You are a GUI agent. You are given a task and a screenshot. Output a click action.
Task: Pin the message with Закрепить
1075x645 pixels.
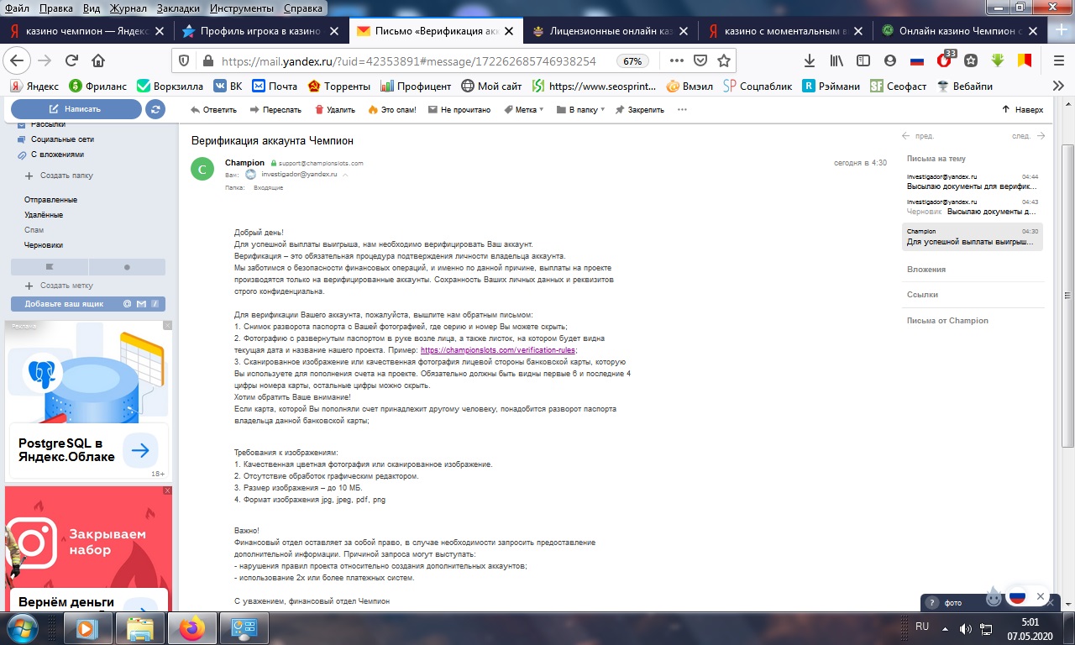639,109
